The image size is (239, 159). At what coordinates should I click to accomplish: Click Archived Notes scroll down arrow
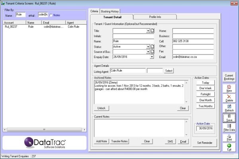tap(186, 102)
